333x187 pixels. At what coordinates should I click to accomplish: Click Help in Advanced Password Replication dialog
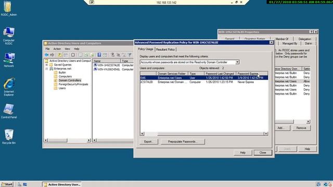pyautogui.click(x=243, y=152)
